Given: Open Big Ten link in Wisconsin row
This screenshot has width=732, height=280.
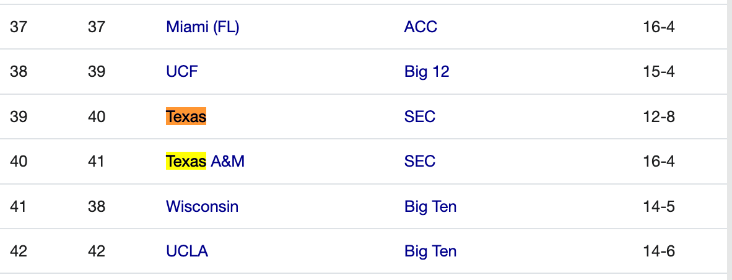Looking at the screenshot, I should pos(430,206).
